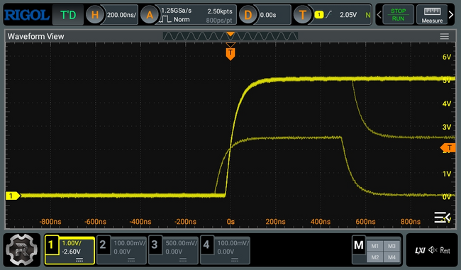Select the 200.00ns/ timebase value

pos(121,15)
